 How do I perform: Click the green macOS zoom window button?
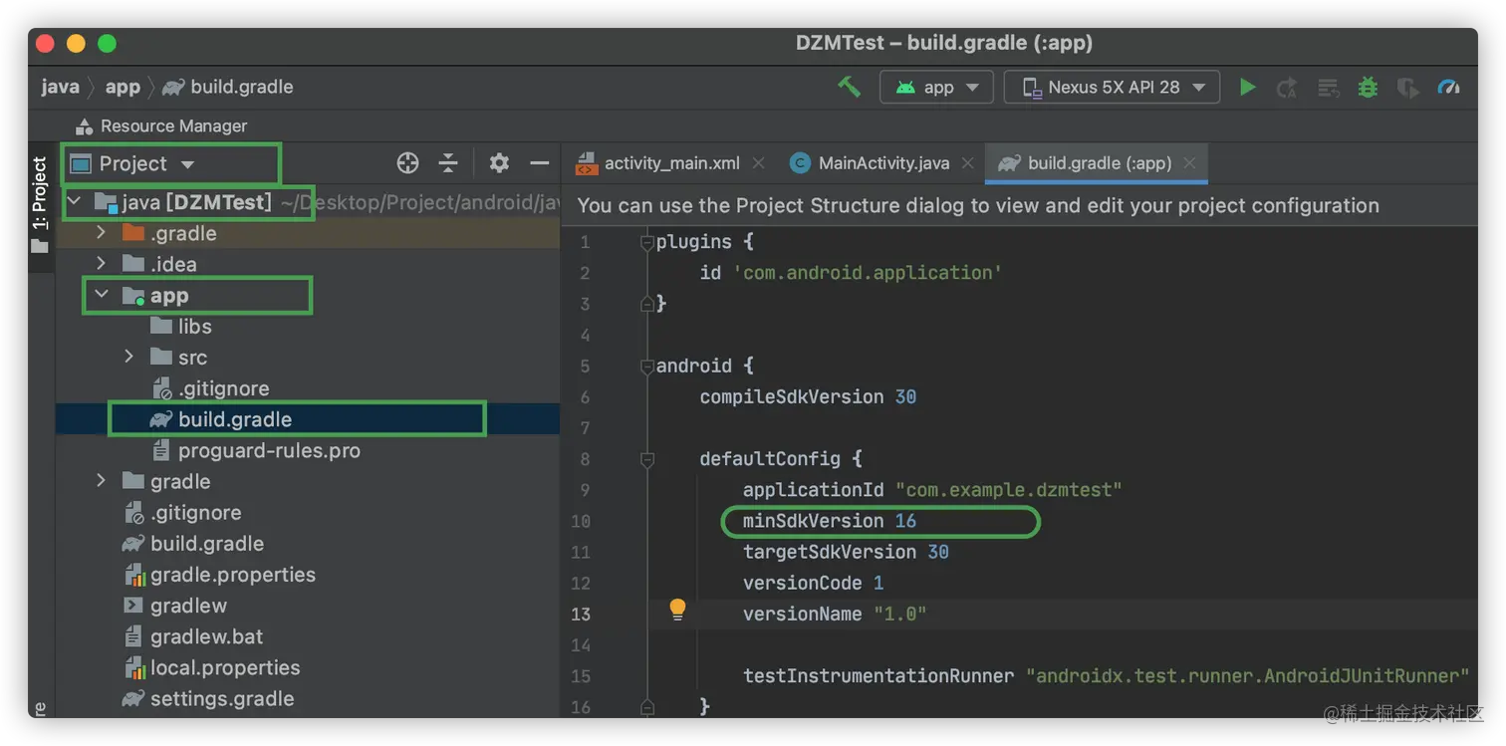coord(107,43)
